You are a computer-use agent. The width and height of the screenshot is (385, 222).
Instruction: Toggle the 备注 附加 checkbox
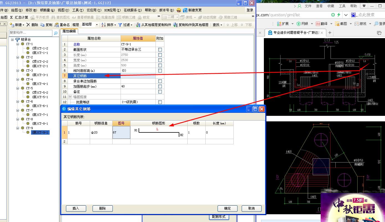point(160,92)
